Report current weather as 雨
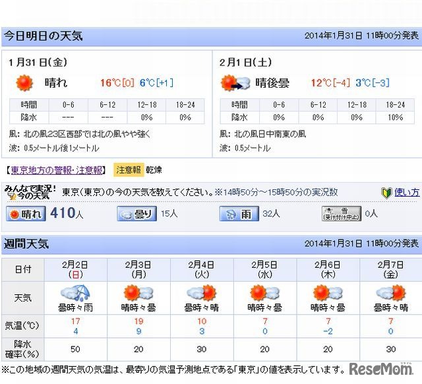 pos(239,214)
